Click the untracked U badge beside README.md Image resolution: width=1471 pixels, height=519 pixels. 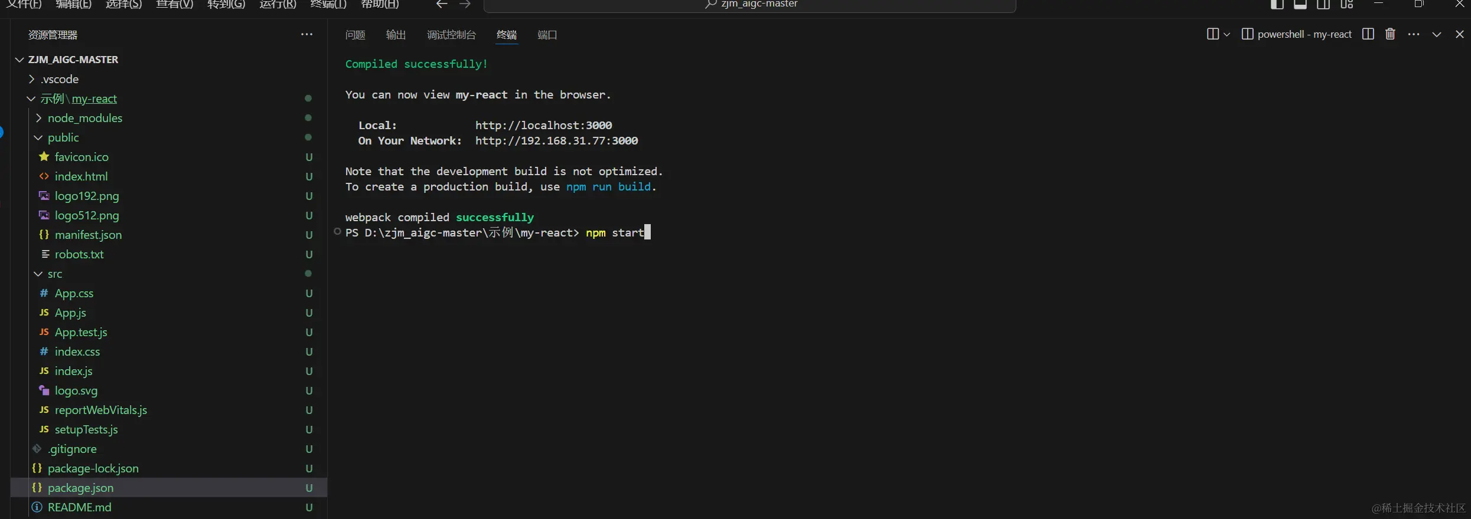click(x=309, y=507)
